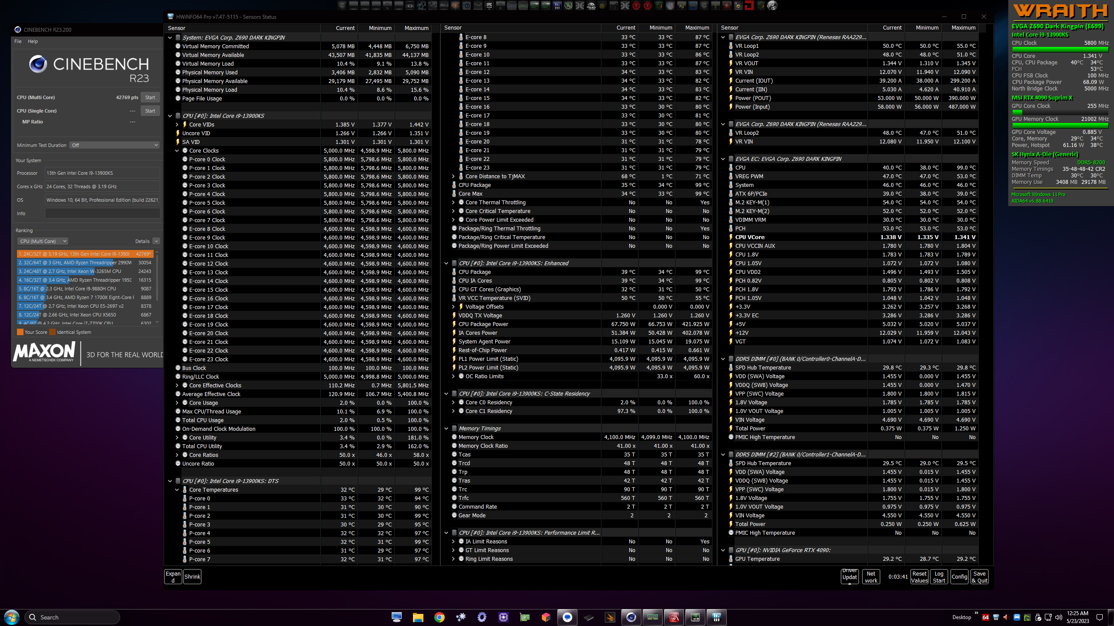
Task: Start CPU Single Core test
Action: [x=150, y=111]
